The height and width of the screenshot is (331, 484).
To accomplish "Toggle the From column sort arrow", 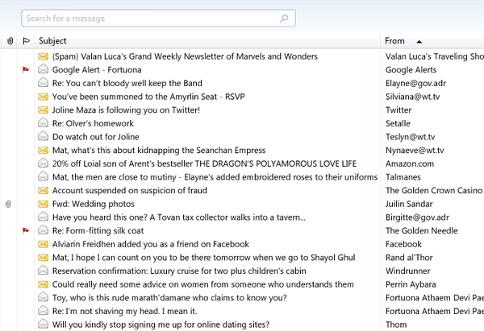I will point(419,42).
